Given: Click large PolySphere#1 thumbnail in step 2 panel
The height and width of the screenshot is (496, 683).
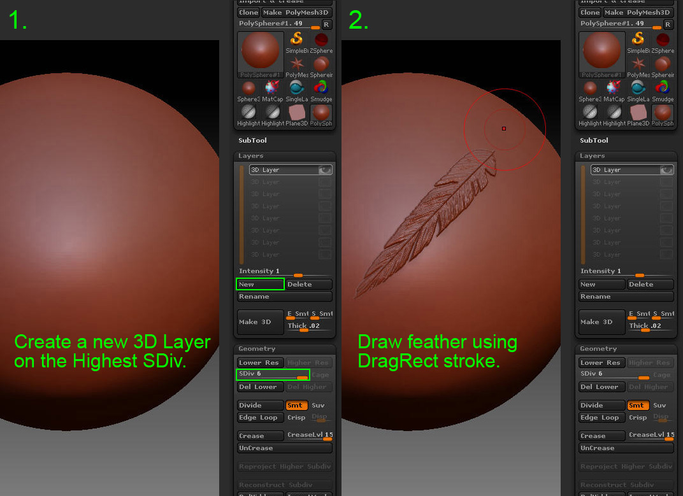Looking at the screenshot, I should [x=602, y=55].
